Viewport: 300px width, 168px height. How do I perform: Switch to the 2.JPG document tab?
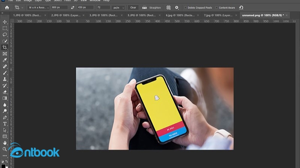coord(66,15)
